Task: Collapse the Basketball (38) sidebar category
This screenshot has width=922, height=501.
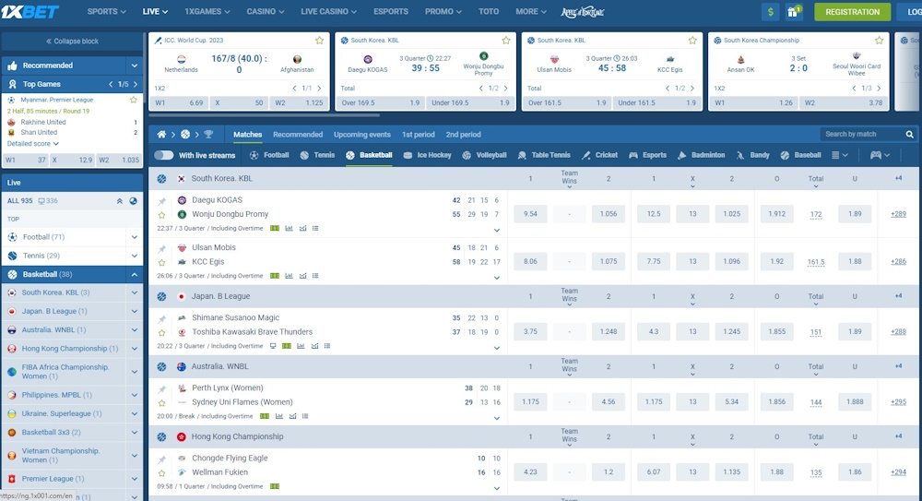Action: [x=134, y=275]
